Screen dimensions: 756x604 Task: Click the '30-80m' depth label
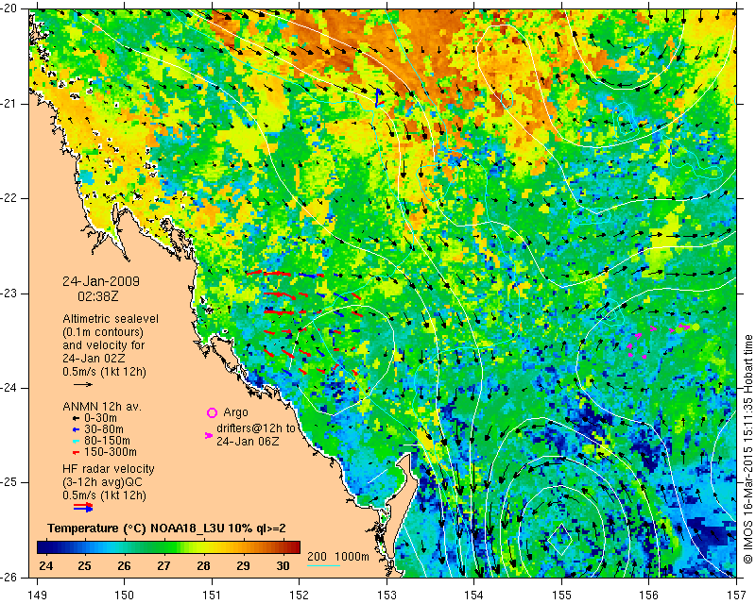(x=104, y=429)
